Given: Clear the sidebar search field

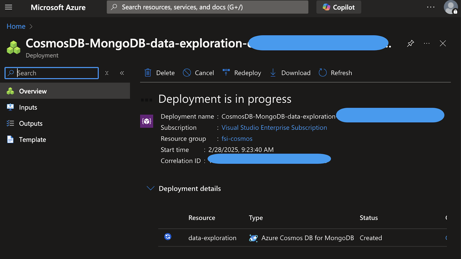Looking at the screenshot, I should point(107,73).
